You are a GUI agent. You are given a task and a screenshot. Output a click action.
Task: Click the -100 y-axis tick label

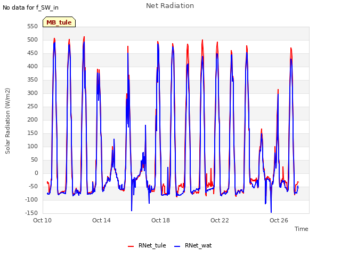31,199
